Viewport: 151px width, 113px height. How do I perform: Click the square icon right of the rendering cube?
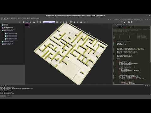pos(75,22)
